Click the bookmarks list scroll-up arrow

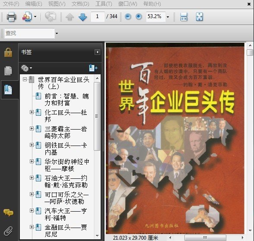pyautogui.click(x=97, y=78)
